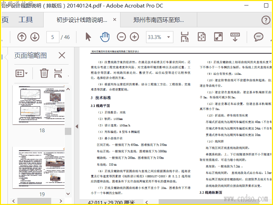Delete selected page with trash icon
Screen dimensions: 273x205
coord(44,73)
